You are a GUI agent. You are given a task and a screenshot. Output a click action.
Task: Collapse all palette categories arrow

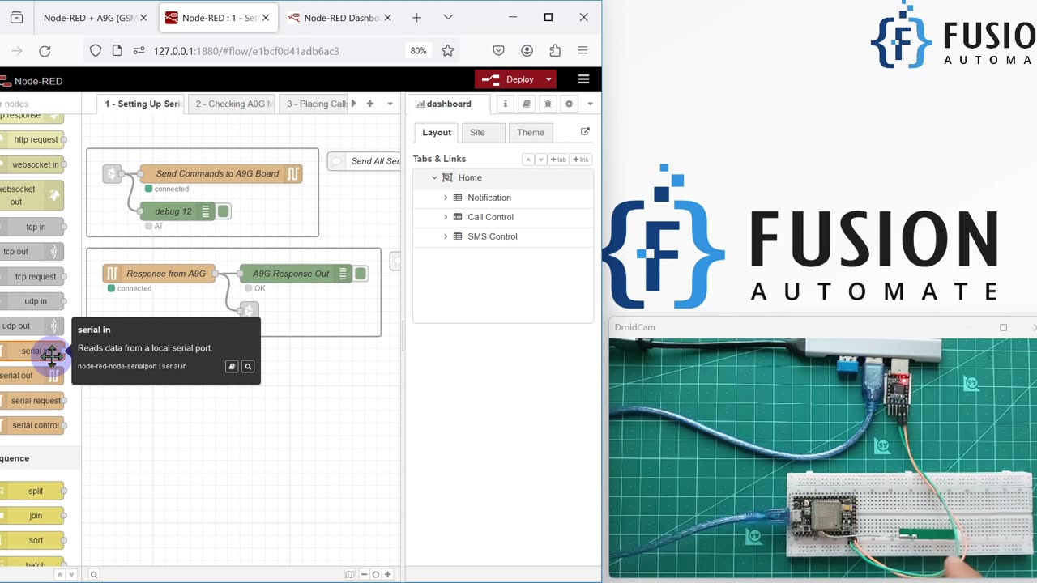[59, 574]
